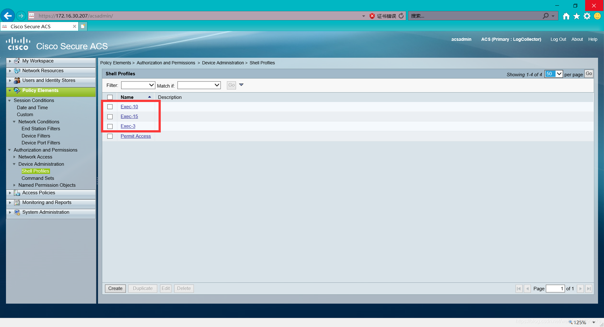Open the Exec-10 shell profile link
Screen dimensions: 604x327
pyautogui.click(x=129, y=107)
